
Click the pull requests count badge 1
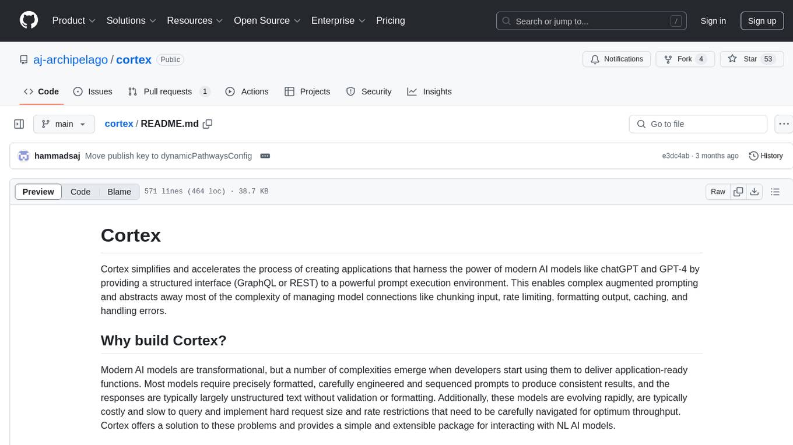click(205, 91)
